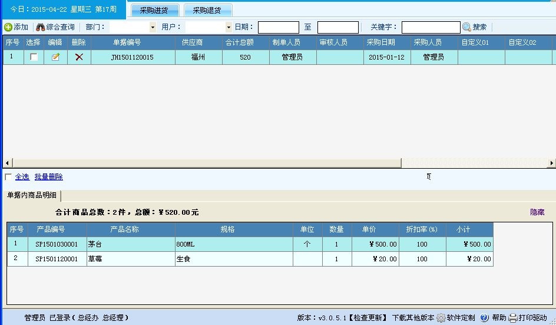Click the horizontal scrollbar right arrow
The image size is (556, 325).
pos(551,163)
